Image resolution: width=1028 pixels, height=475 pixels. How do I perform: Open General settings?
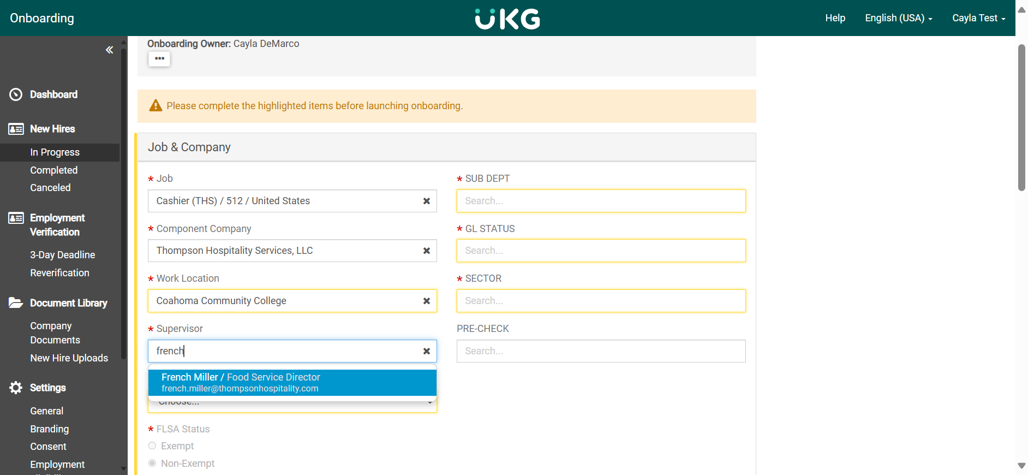coord(46,411)
